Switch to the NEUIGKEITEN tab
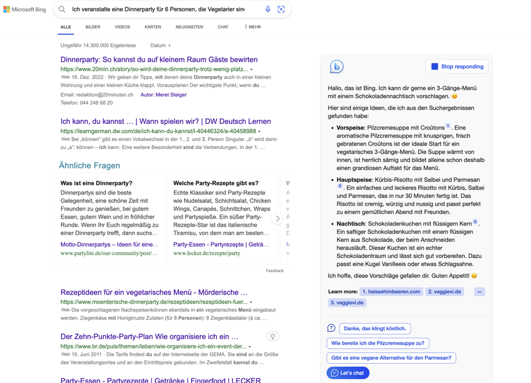This screenshot has height=383, width=531. tap(190, 27)
